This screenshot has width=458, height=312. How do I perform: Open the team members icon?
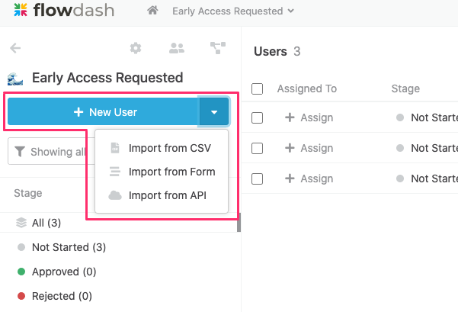(x=177, y=48)
